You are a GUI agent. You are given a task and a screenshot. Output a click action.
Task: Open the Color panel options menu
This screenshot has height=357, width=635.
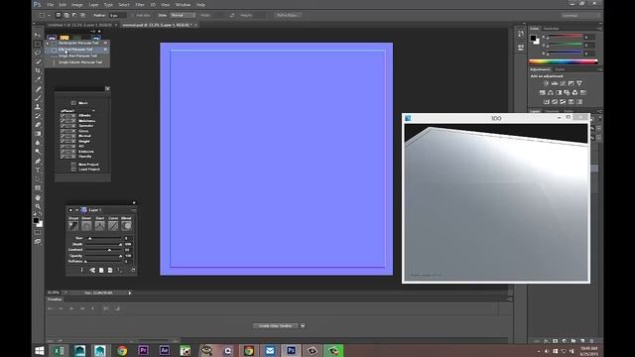(x=599, y=29)
